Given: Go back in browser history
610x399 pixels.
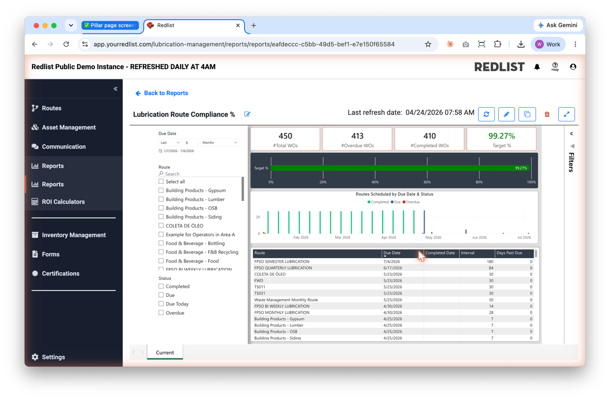Looking at the screenshot, I should (x=35, y=44).
